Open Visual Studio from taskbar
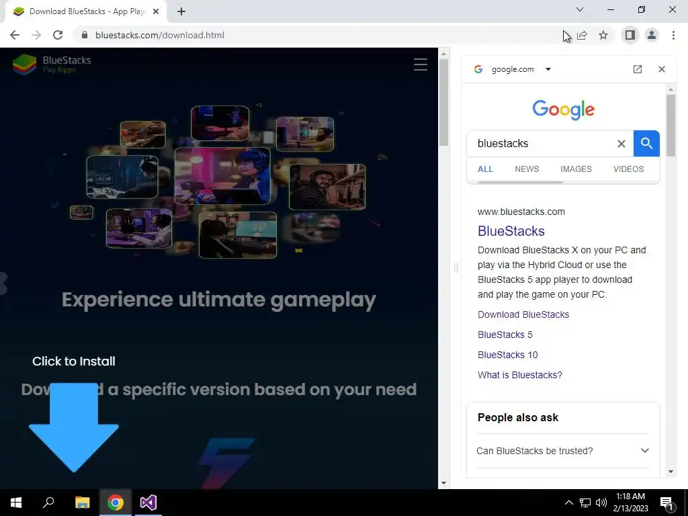This screenshot has height=516, width=688. tap(148, 503)
